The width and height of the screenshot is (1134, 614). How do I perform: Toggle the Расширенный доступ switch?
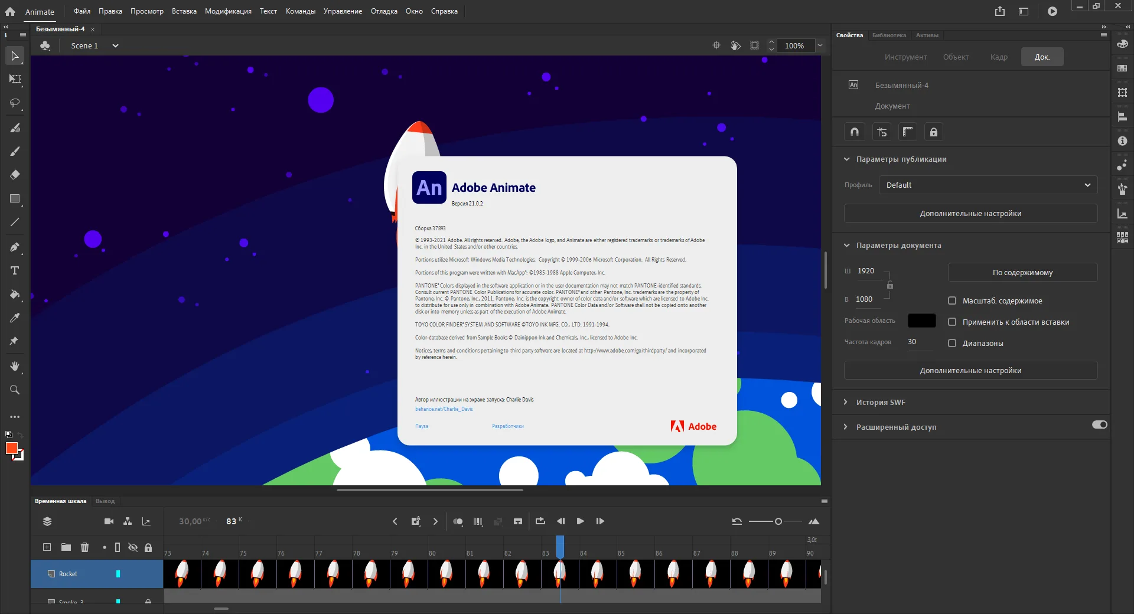tap(1099, 424)
